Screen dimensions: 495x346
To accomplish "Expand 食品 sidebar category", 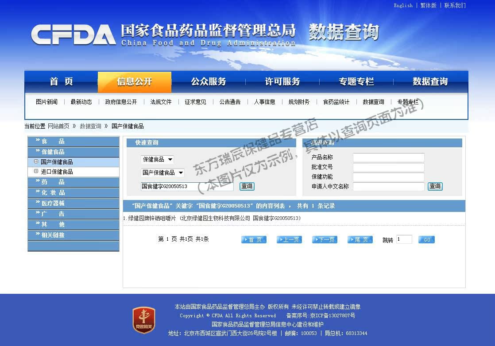I will (73, 141).
